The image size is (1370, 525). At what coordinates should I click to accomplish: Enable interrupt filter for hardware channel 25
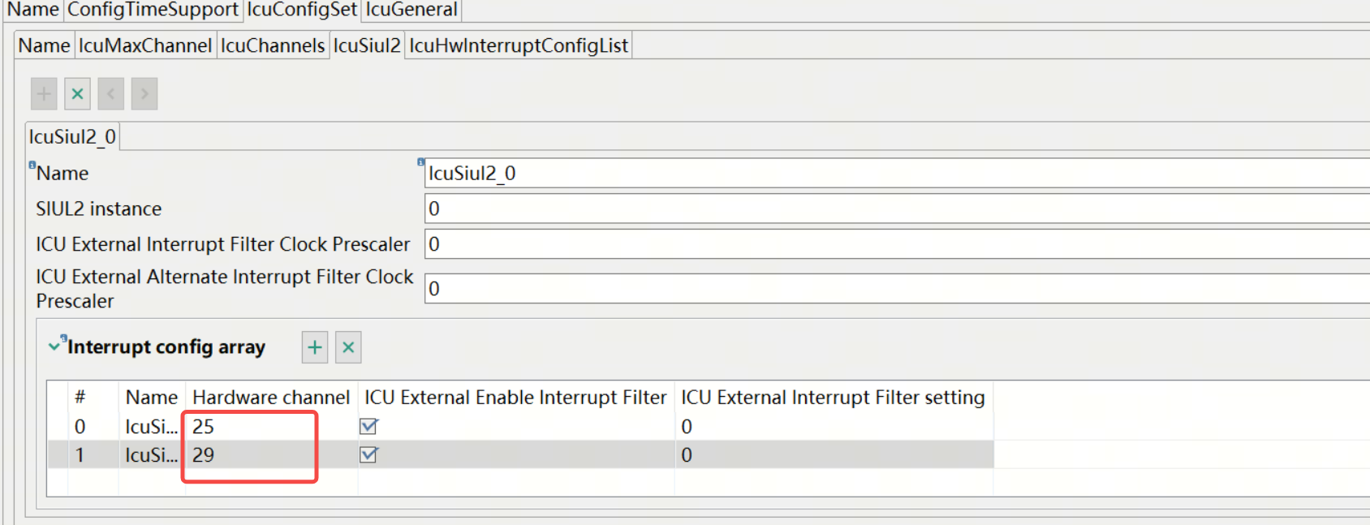coord(369,426)
